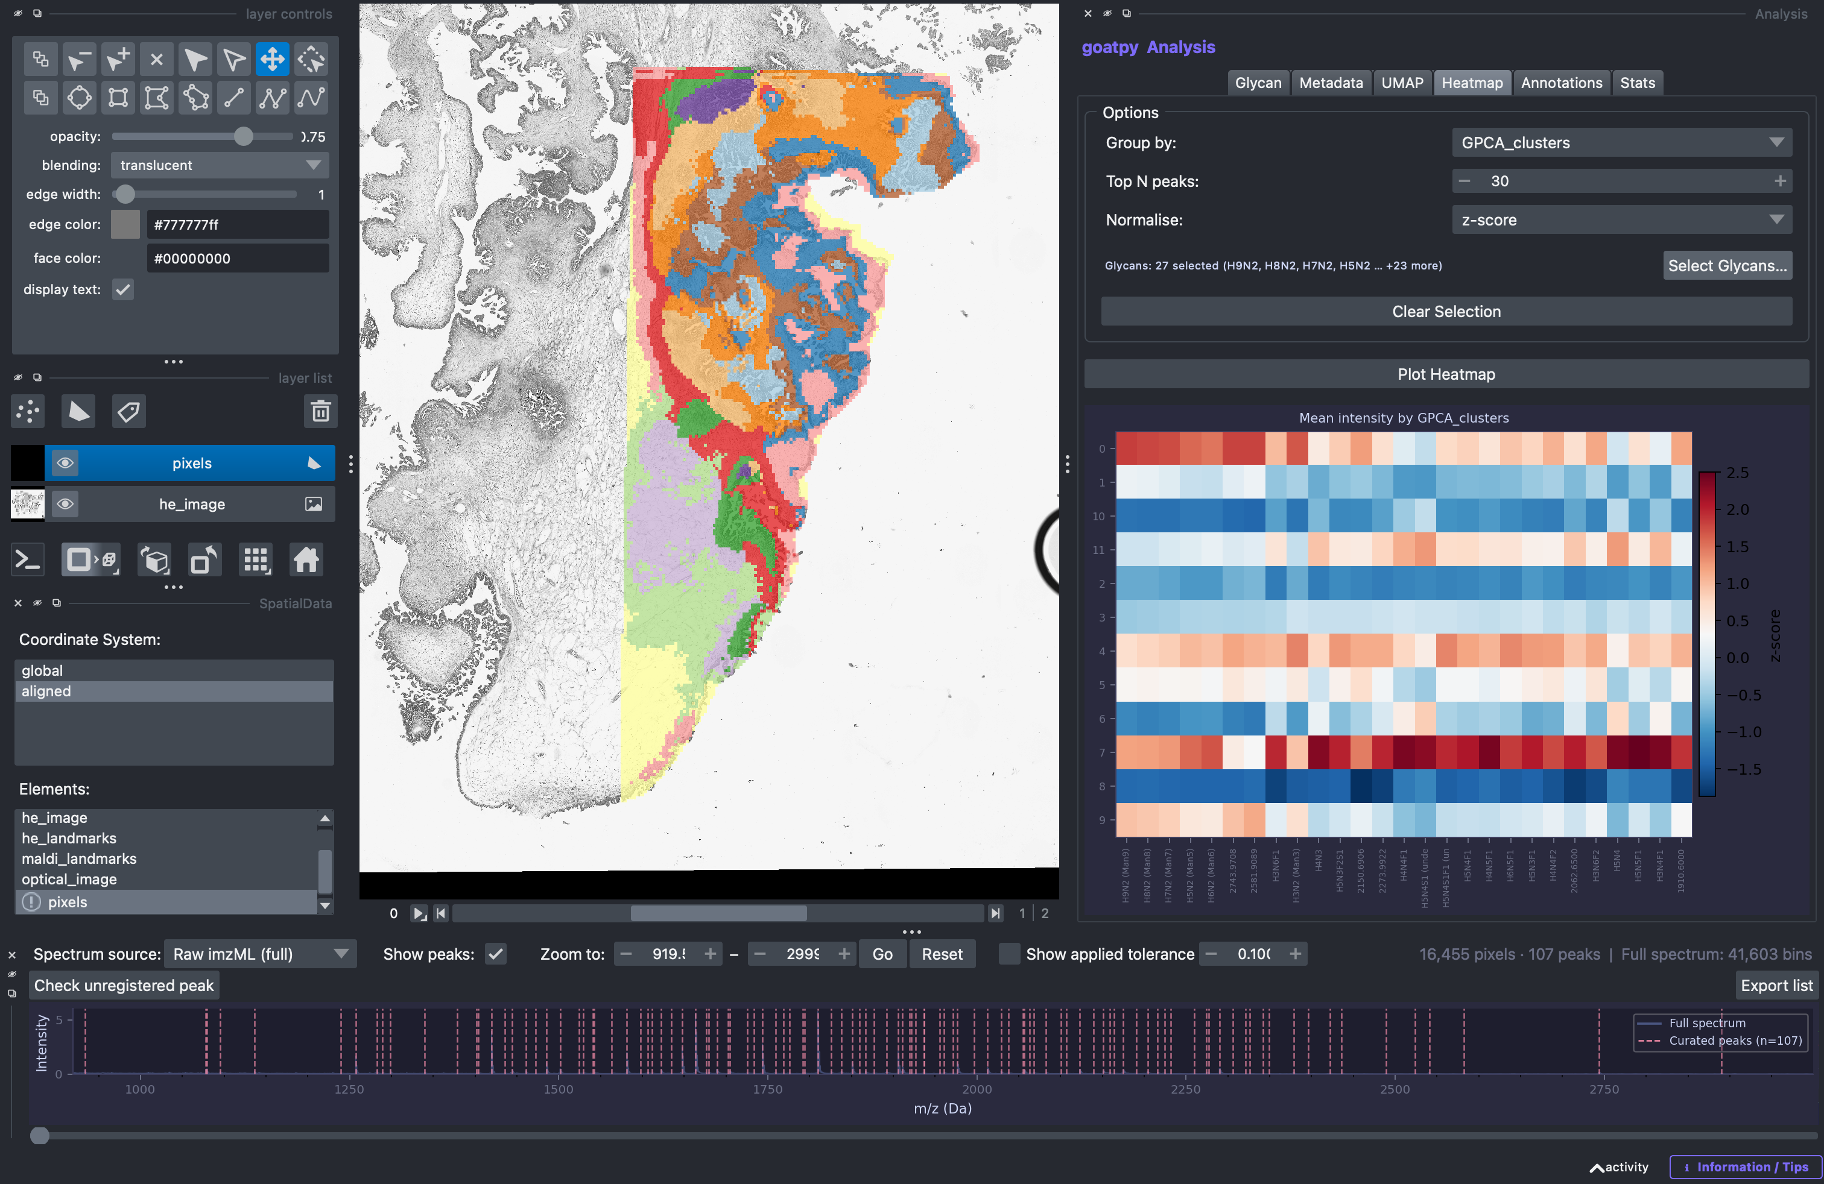Choose the add polyline curve tool

[x=311, y=97]
